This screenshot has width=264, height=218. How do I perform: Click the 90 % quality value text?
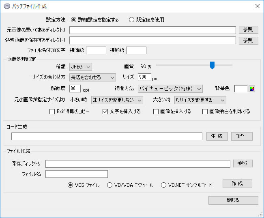tap(146, 66)
